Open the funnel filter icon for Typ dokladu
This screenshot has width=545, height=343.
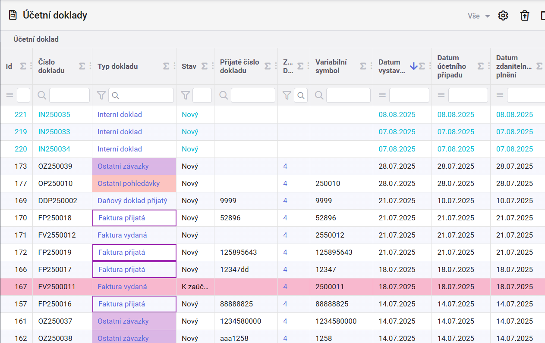click(x=101, y=95)
